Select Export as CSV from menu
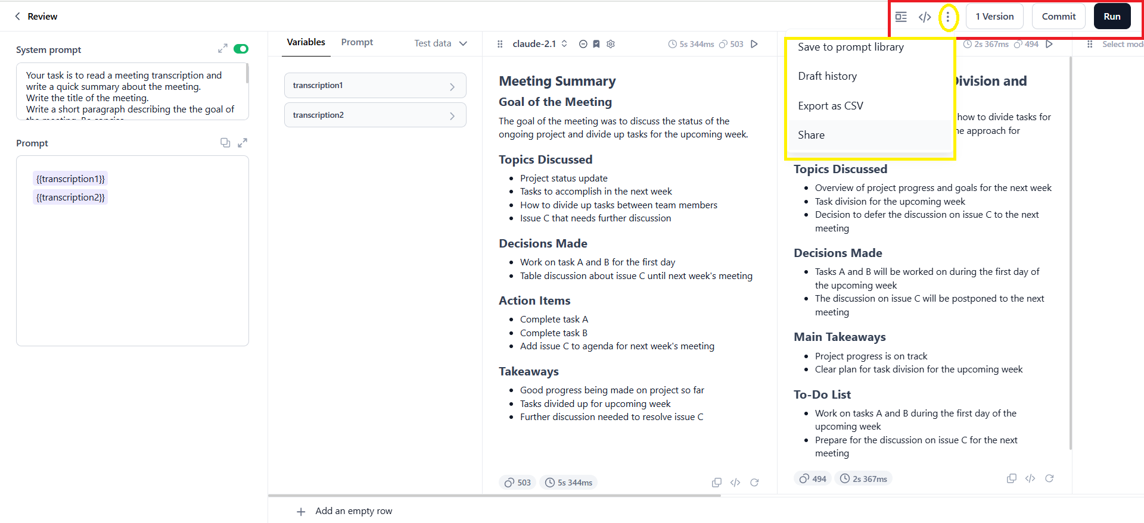 click(831, 106)
